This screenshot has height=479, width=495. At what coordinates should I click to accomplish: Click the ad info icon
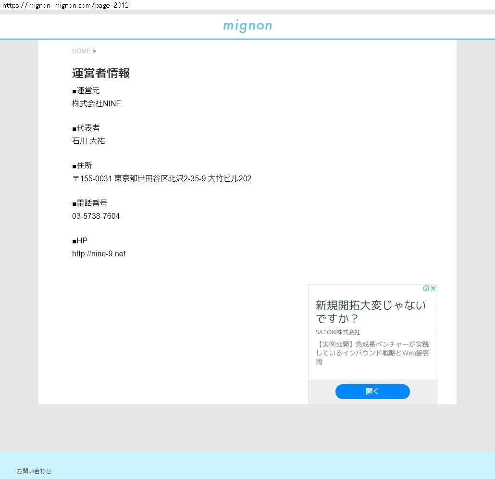pyautogui.click(x=426, y=289)
